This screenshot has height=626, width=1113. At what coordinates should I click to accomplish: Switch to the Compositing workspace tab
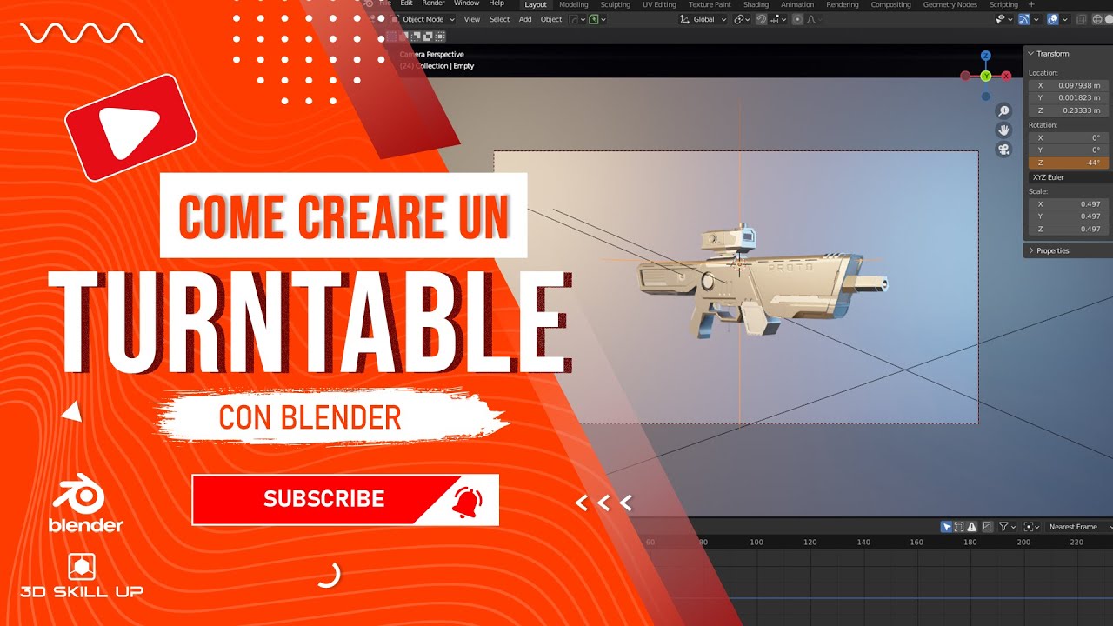point(891,4)
